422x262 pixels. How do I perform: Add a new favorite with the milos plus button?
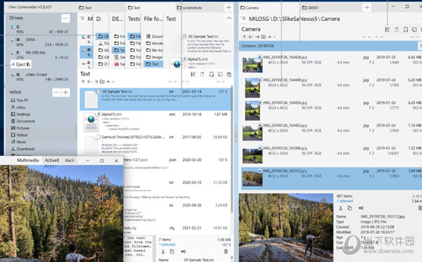pos(65,93)
